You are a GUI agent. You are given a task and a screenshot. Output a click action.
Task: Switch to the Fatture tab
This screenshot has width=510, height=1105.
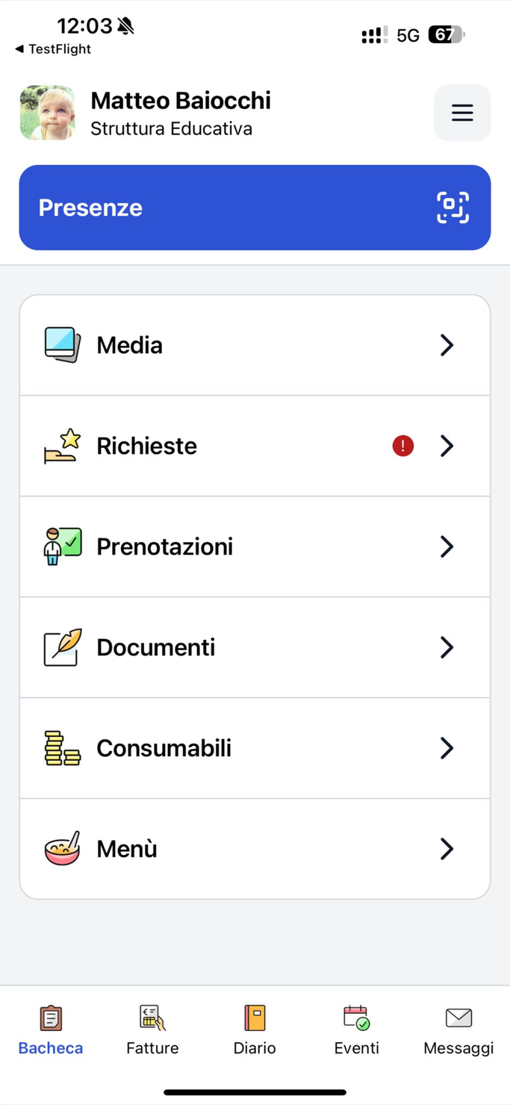[x=152, y=1030]
